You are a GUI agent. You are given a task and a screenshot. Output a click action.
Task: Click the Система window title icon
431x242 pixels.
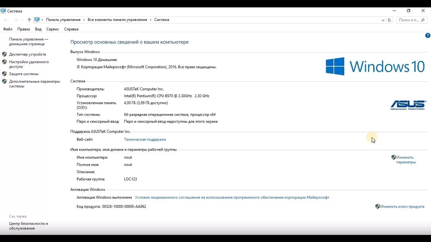pos(3,11)
